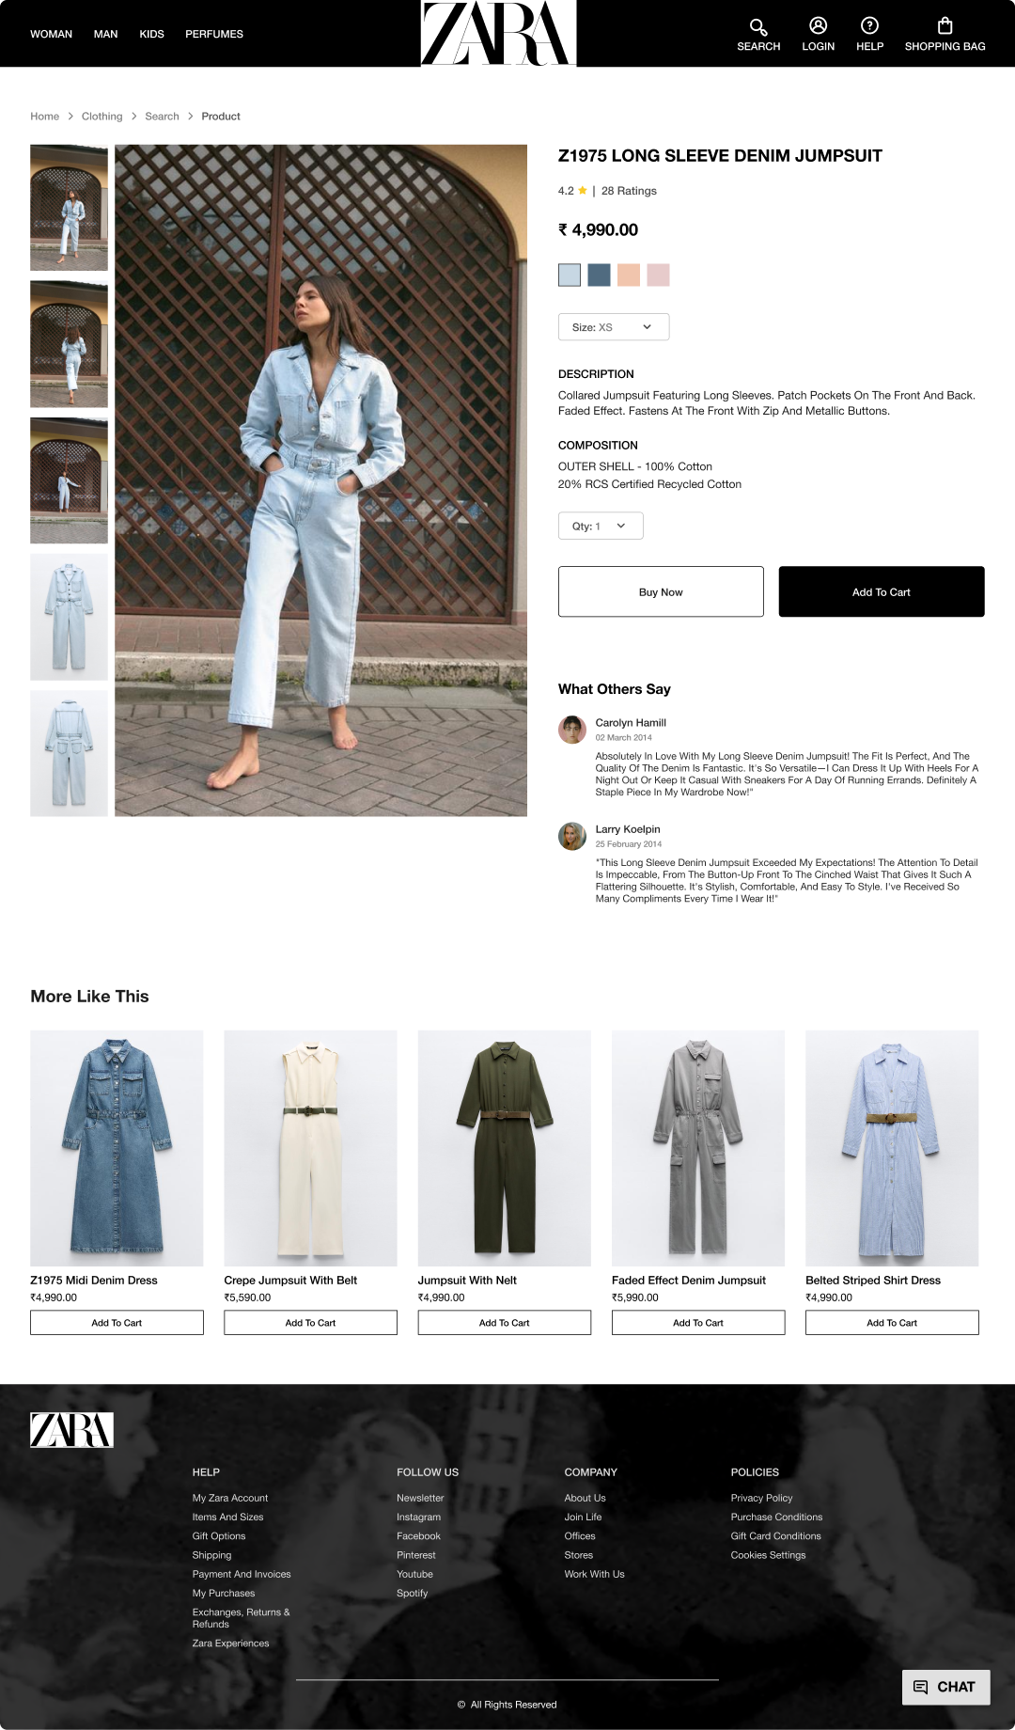Image resolution: width=1015 pixels, height=1730 pixels.
Task: Open the Shopping Bag icon
Action: (x=945, y=25)
